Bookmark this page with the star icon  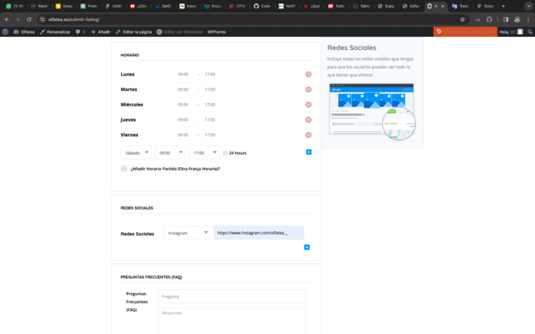tap(463, 19)
